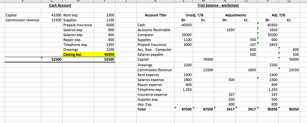Select the 41000 capital amount cell
This screenshot has width=307, height=123.
click(x=52, y=15)
